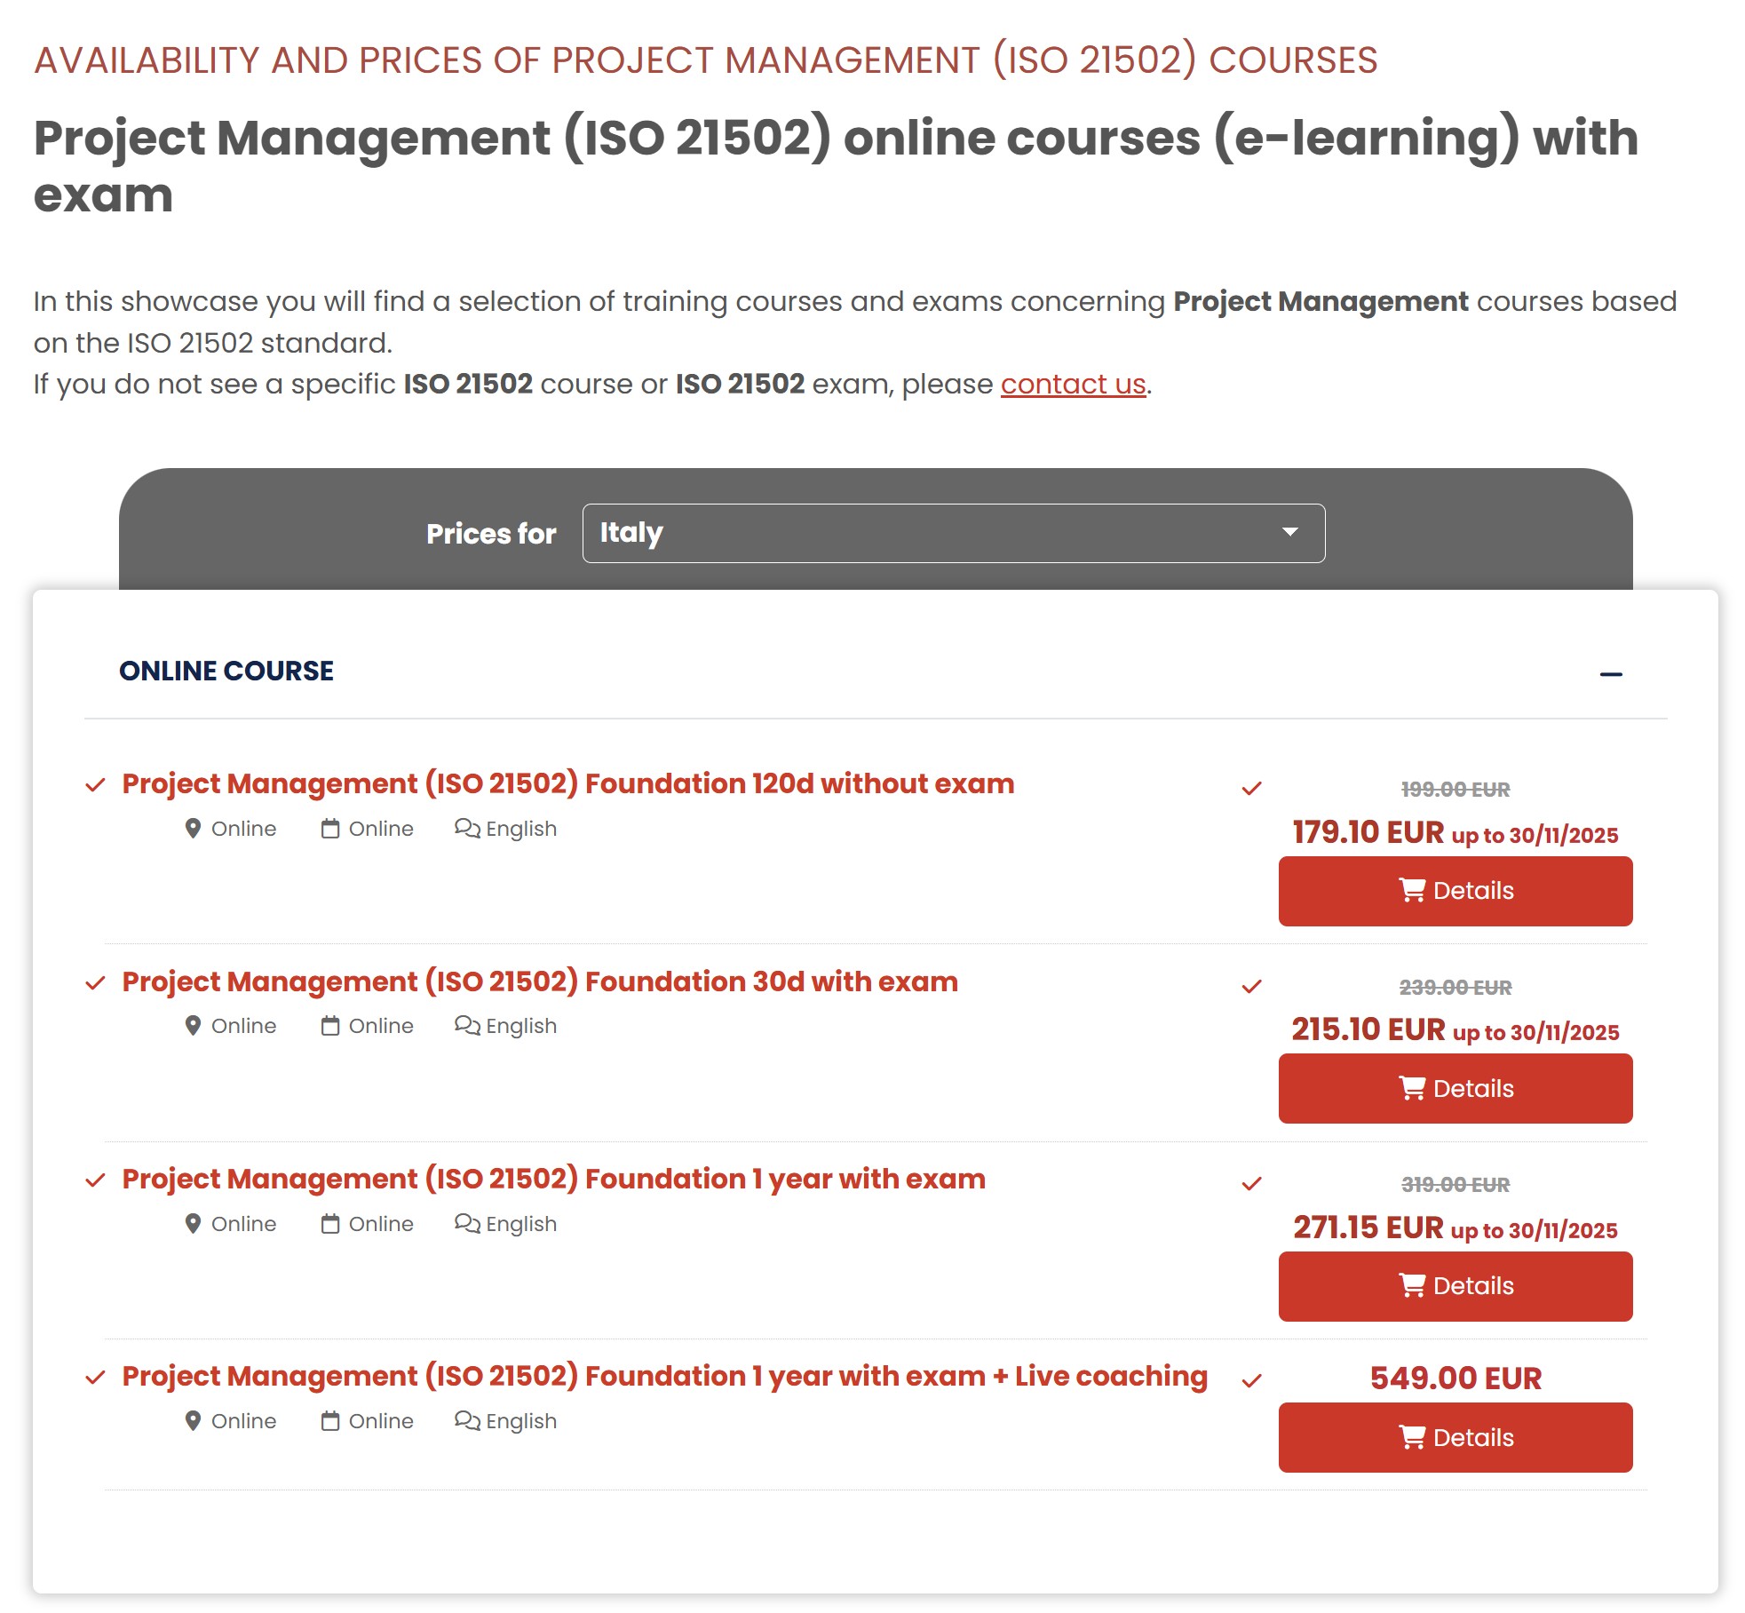Open Foundation 120d without exam course link
The image size is (1745, 1613).
568,783
